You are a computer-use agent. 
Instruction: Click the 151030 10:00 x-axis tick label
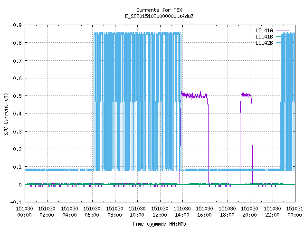coord(137,212)
